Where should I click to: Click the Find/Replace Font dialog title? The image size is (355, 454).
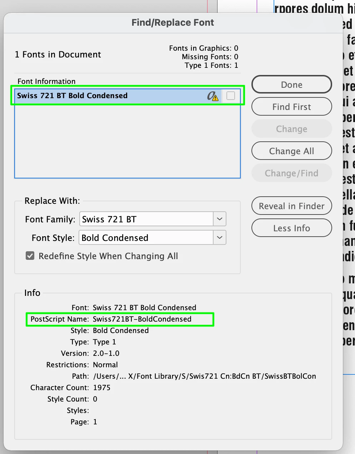pos(173,22)
